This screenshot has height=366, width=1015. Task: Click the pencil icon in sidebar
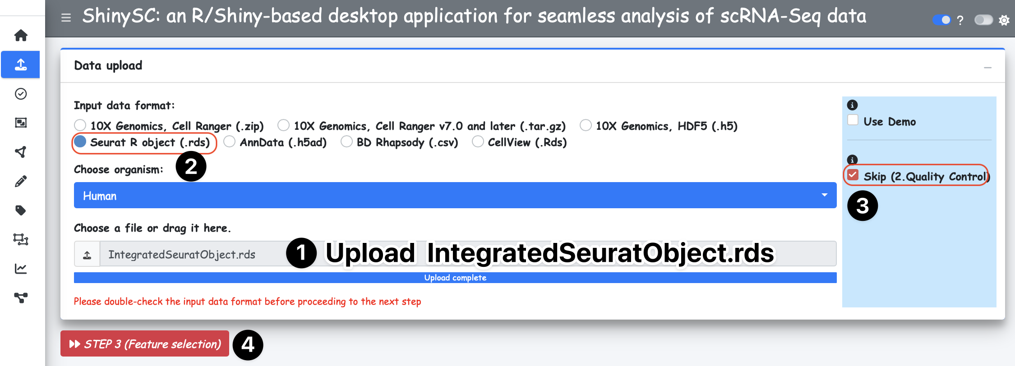coord(21,181)
